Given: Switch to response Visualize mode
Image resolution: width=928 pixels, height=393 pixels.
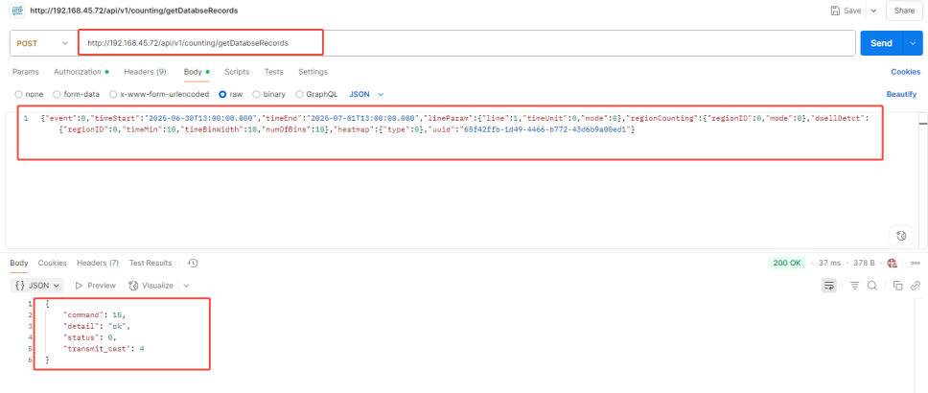Looking at the screenshot, I should pos(151,286).
